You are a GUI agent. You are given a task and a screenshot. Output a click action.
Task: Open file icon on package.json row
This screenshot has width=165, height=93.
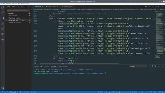(x=23, y=20)
